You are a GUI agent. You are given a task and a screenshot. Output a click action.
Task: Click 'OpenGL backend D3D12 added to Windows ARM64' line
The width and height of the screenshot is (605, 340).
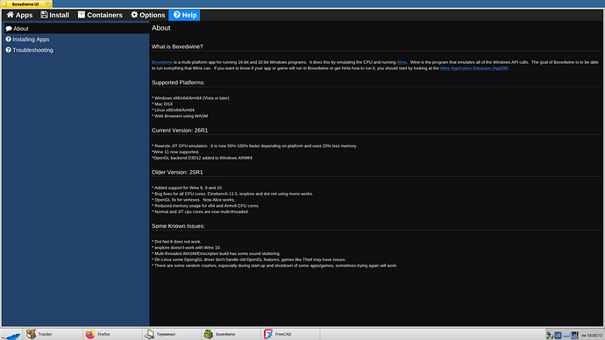203,158
